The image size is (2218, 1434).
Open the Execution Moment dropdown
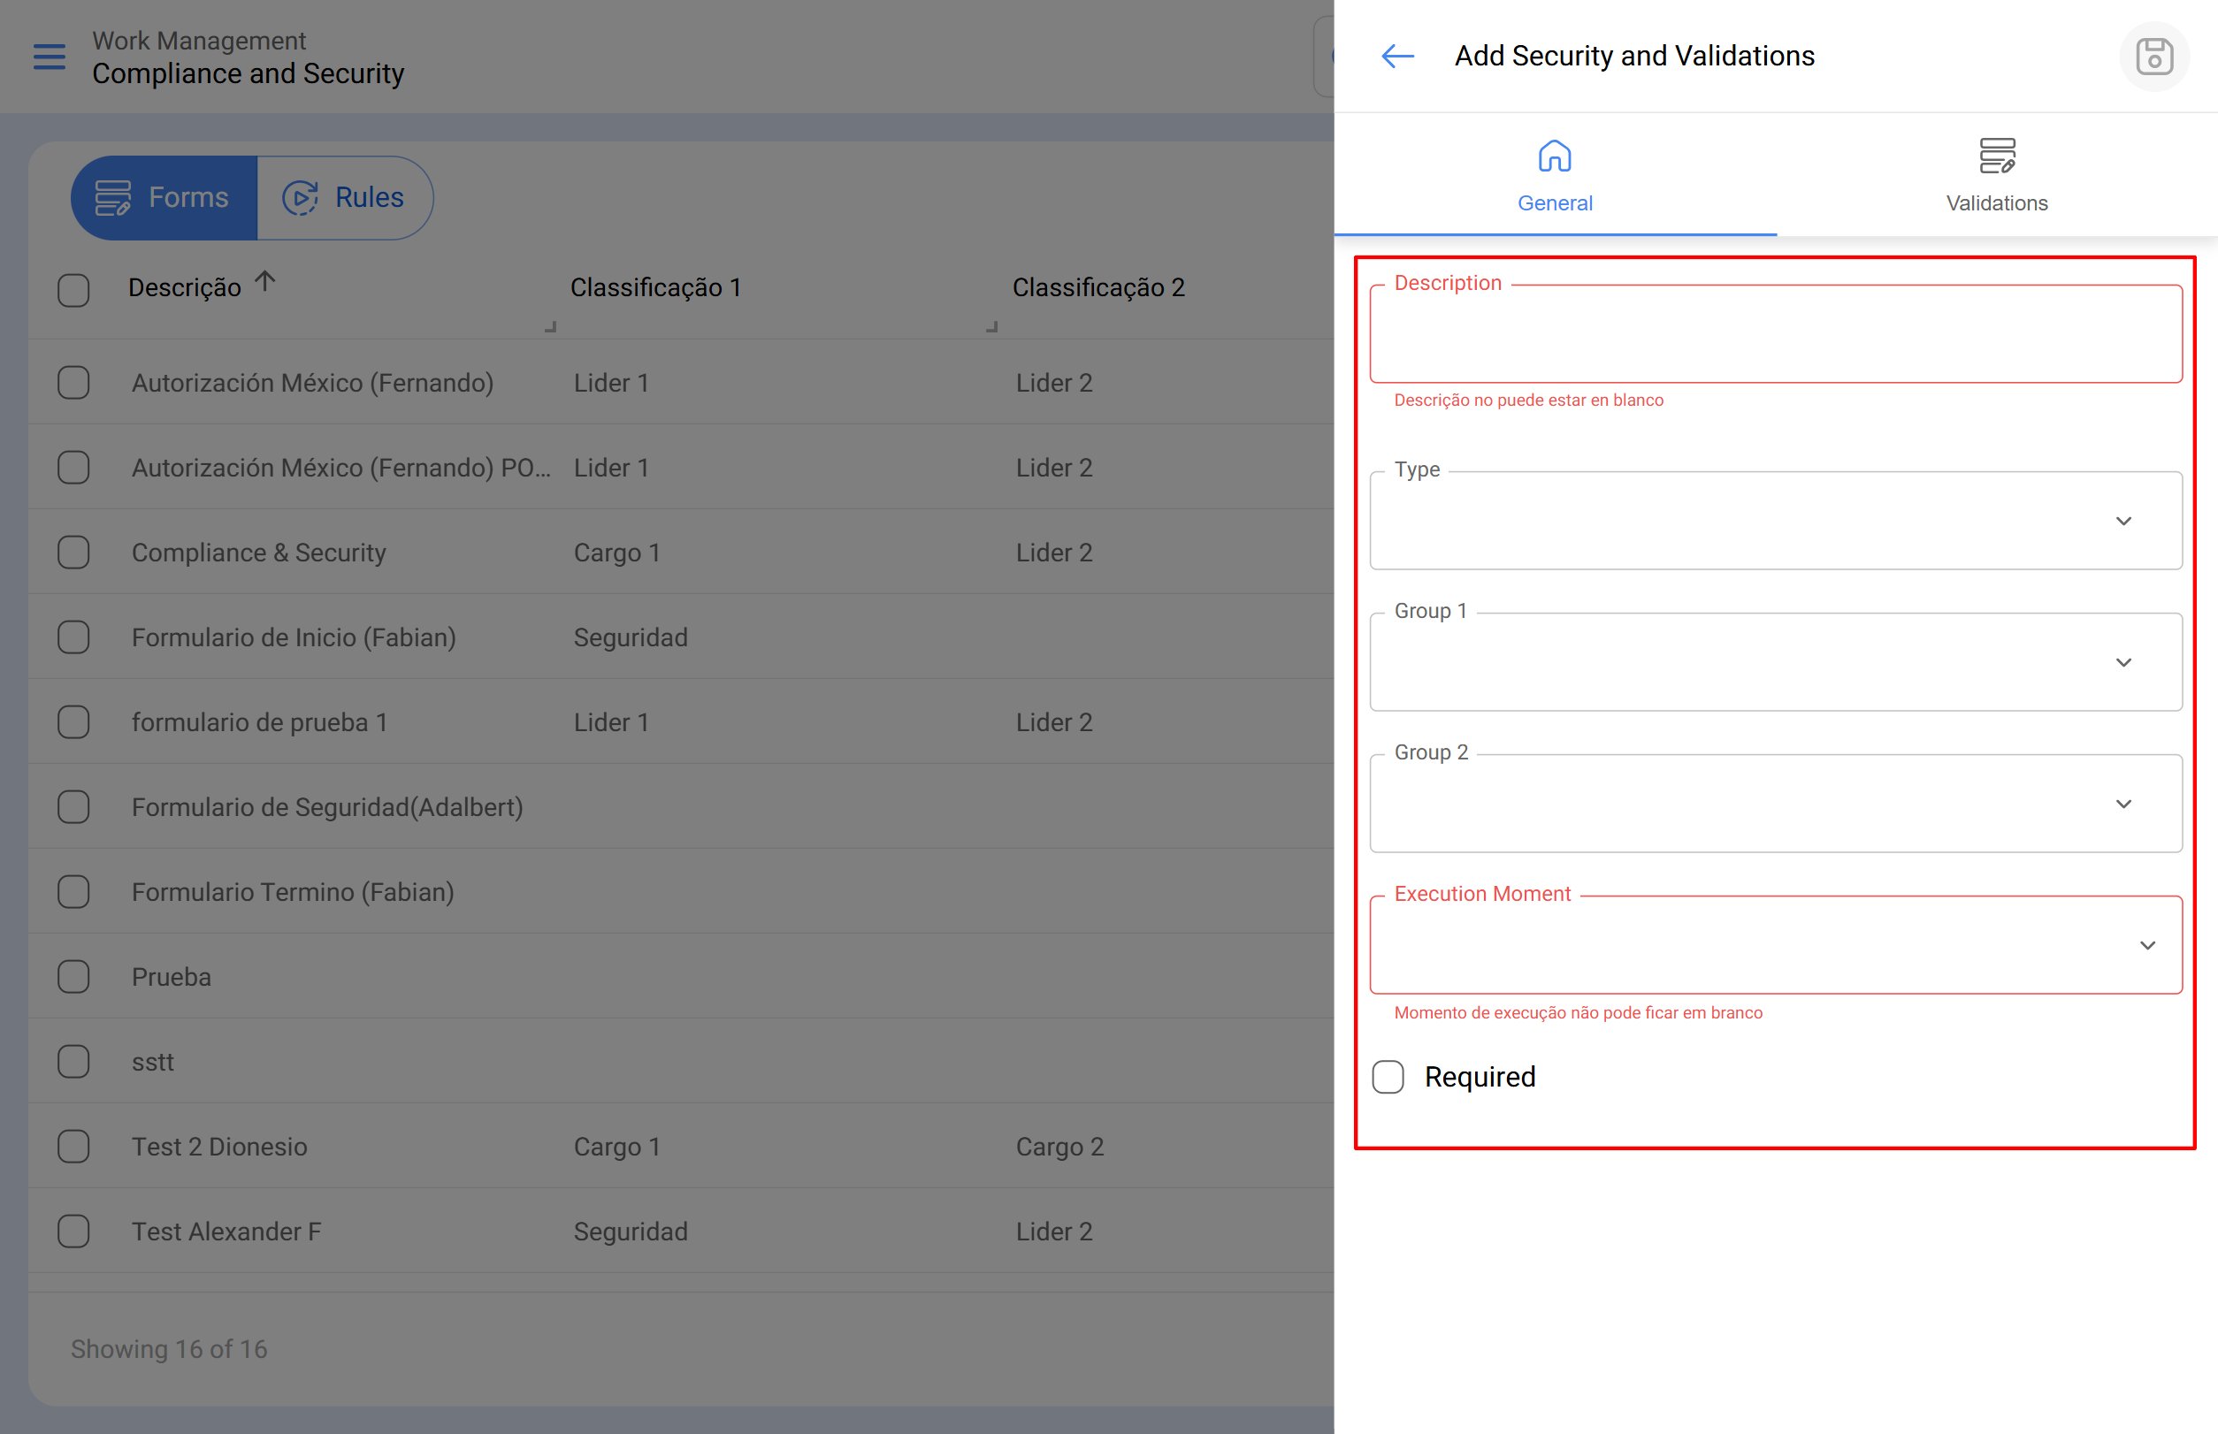[1775, 945]
